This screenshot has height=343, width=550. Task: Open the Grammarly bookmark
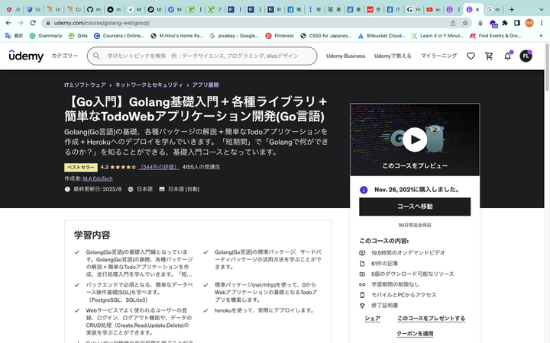[x=46, y=36]
